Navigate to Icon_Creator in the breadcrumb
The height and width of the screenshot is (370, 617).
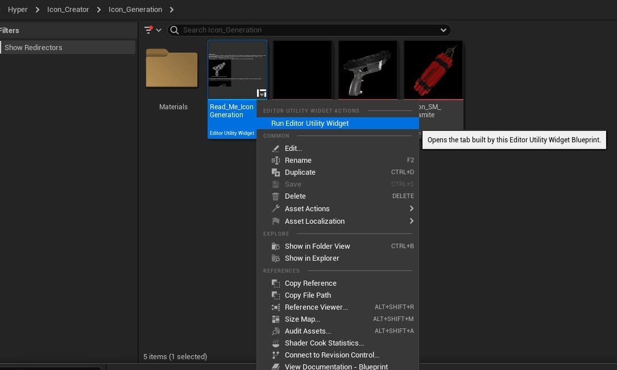pyautogui.click(x=68, y=10)
